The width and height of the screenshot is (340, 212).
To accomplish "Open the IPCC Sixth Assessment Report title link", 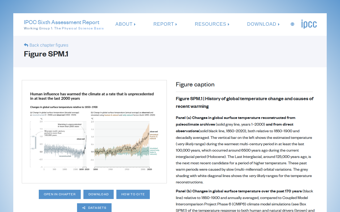I will pos(62,22).
